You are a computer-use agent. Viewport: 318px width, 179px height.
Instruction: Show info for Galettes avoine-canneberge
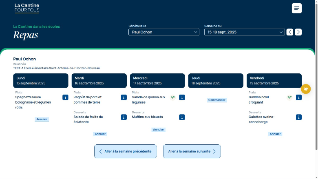point(298,117)
